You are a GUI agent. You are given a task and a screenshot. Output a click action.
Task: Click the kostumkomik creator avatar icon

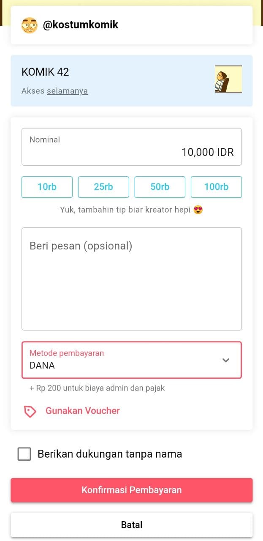click(30, 25)
